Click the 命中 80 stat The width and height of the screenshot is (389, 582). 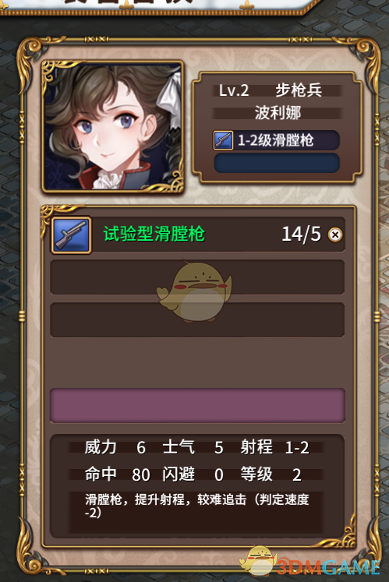tap(117, 474)
